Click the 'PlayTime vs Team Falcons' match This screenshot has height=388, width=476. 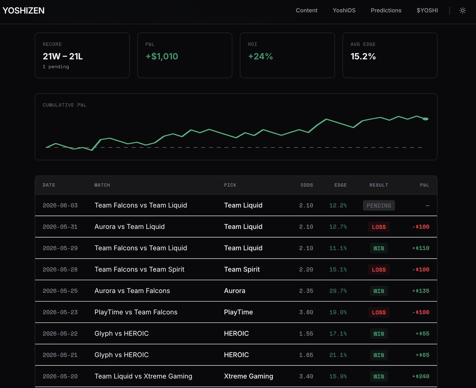(136, 312)
